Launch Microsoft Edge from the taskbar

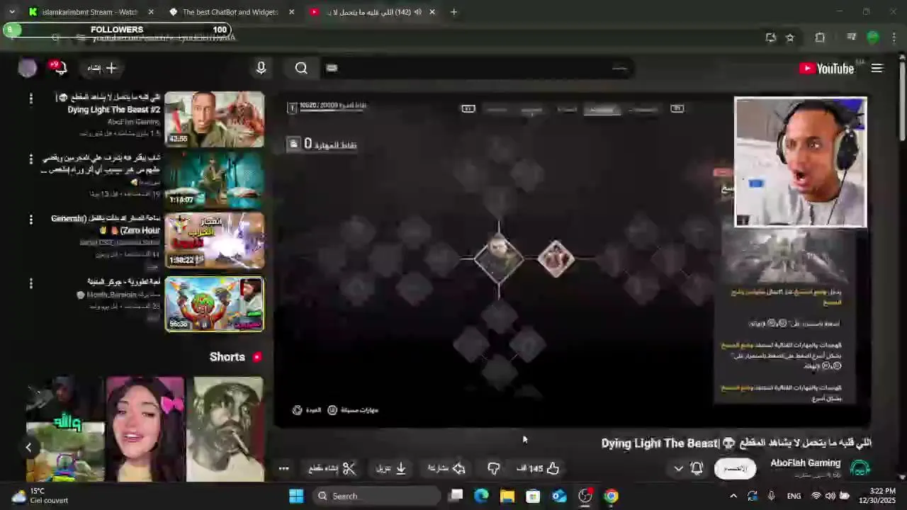[x=481, y=496]
